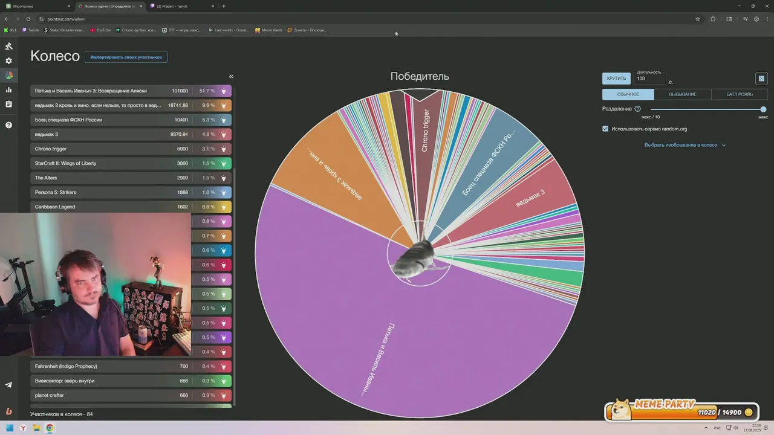Viewport: 774px width, 435px height.
Task: Select the planet crafter entry
Action: click(131, 395)
